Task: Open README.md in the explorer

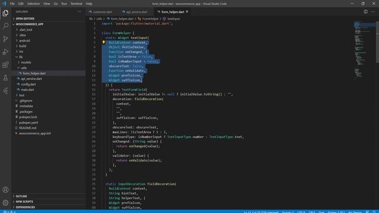Action: [x=49, y=128]
